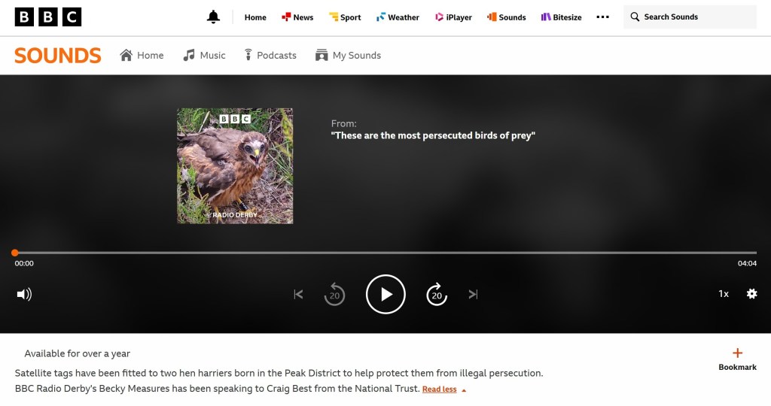The image size is (771, 406).
Task: Change the 1x playback speed
Action: click(724, 294)
